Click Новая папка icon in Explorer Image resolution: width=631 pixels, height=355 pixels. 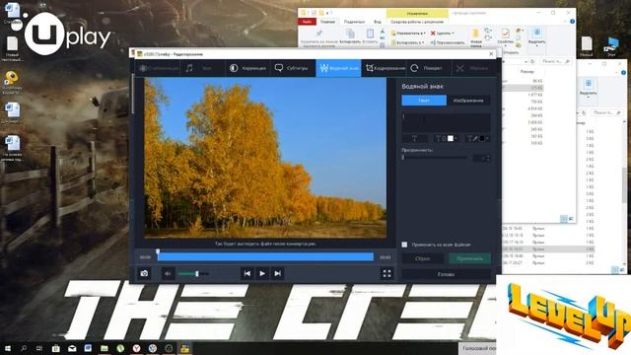[x=476, y=37]
